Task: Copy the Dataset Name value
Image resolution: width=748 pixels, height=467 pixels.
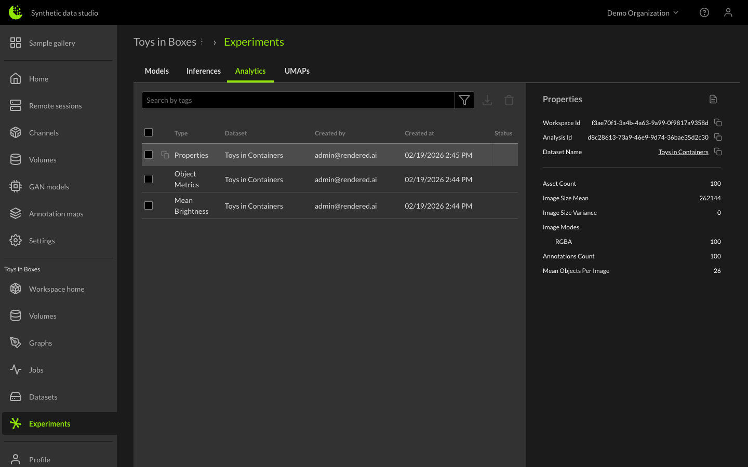Action: click(718, 152)
